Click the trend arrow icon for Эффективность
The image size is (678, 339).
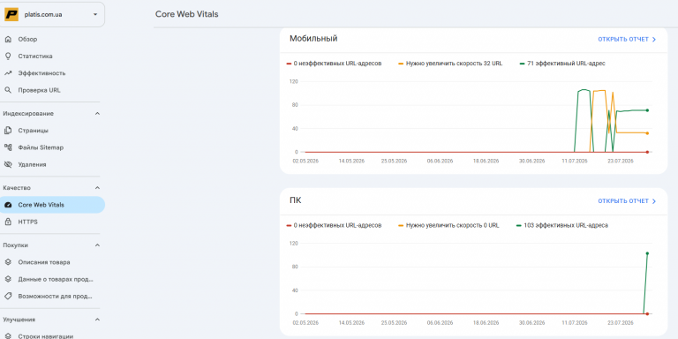pos(8,73)
